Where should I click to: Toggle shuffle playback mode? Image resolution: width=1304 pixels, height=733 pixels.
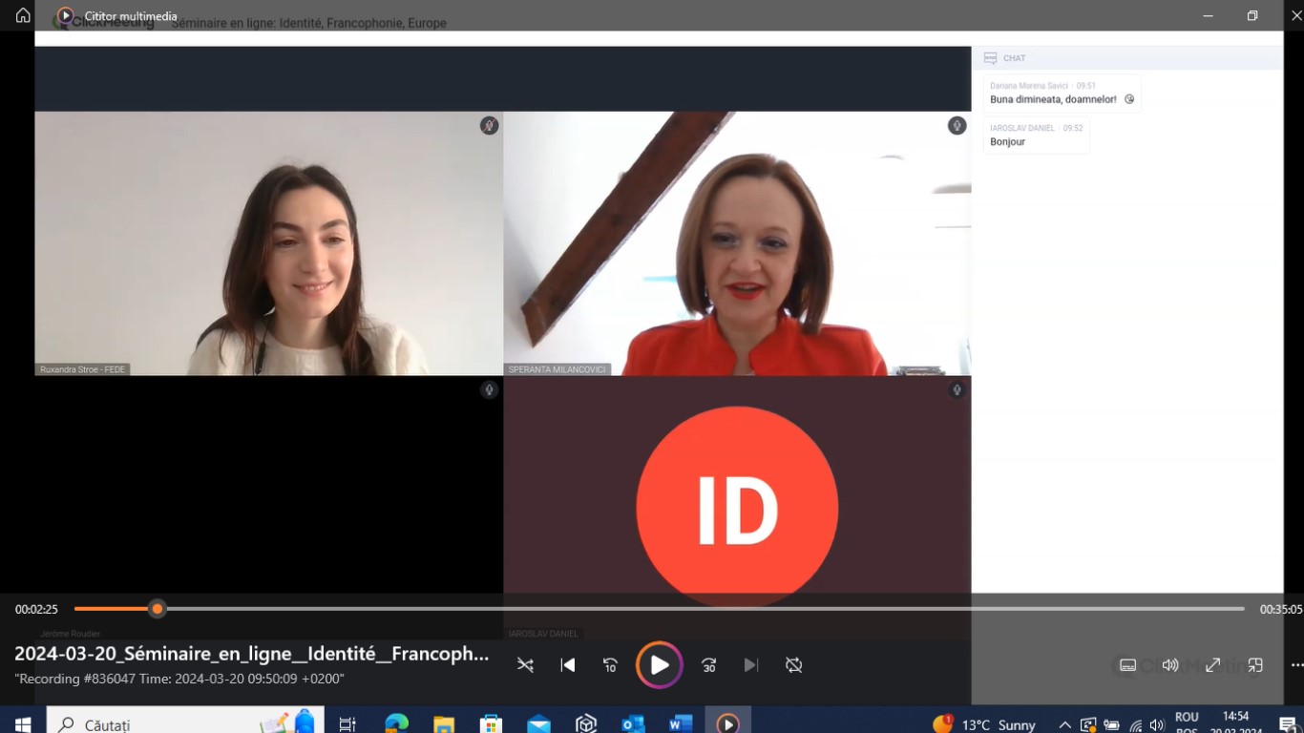525,665
